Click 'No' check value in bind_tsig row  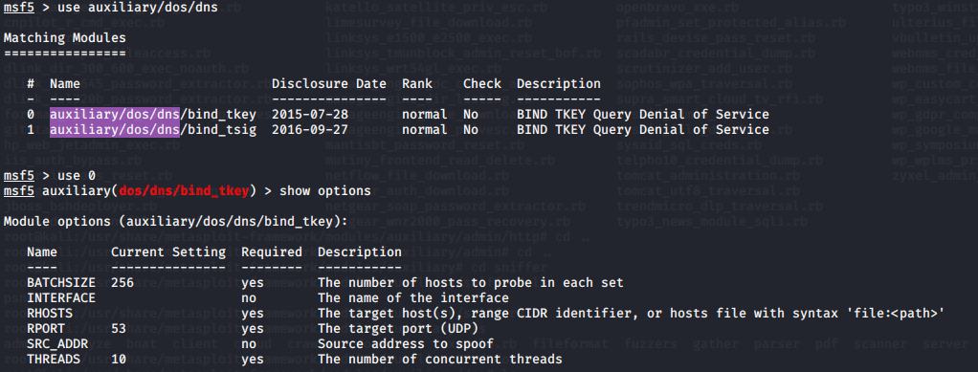[471, 130]
